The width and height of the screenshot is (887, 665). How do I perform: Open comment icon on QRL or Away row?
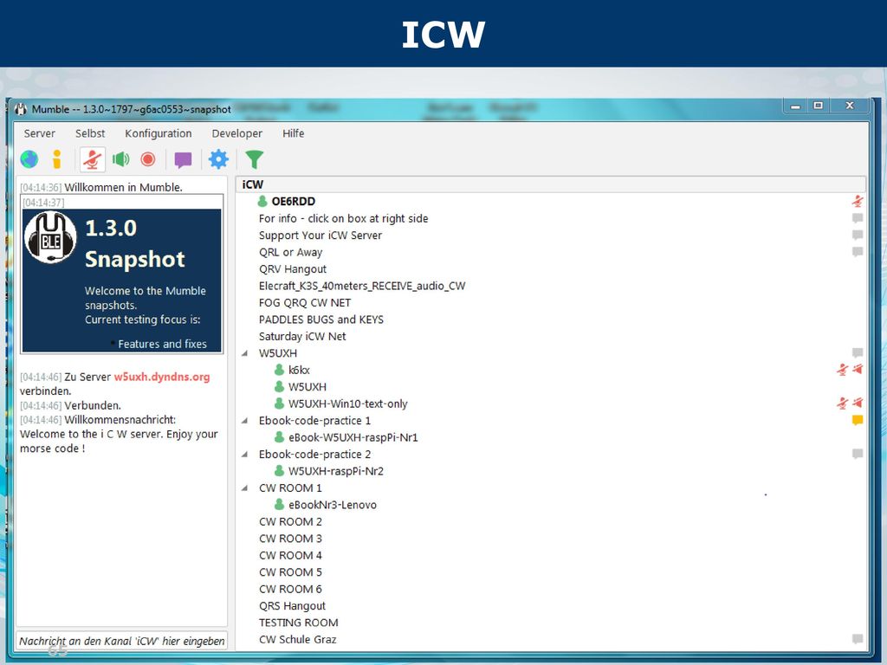[x=858, y=252]
